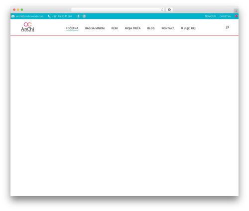This screenshot has width=249, height=211.
Task: Click the AnChi logo
Action: [x=27, y=27]
